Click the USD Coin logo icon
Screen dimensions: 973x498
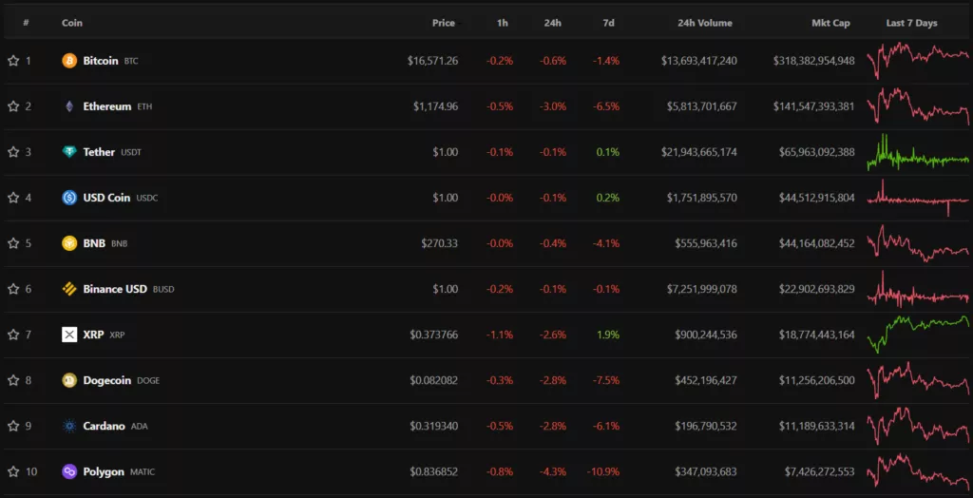[69, 198]
